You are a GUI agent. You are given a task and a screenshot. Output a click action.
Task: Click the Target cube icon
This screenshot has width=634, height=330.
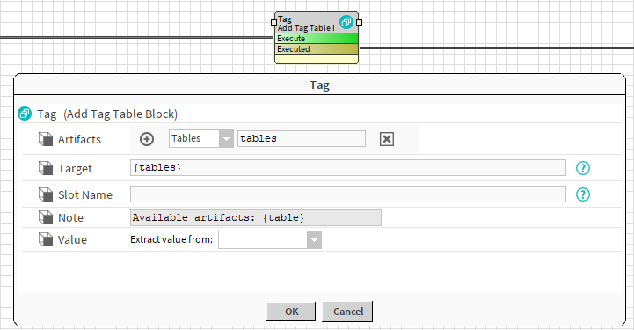[46, 168]
